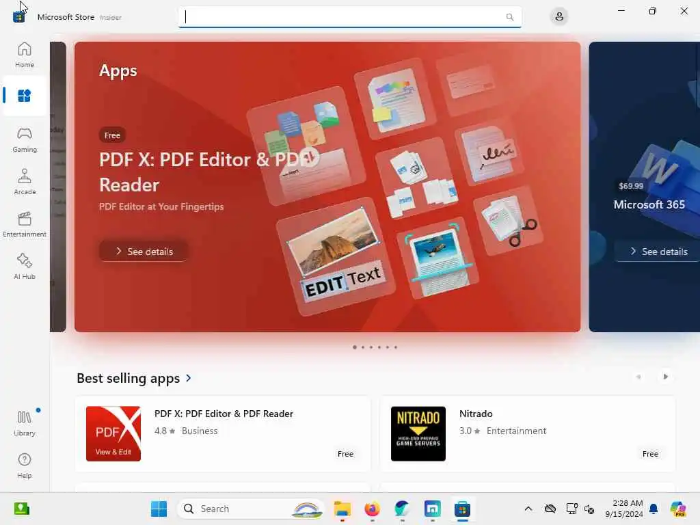Viewport: 700px width, 525px height.
Task: Open the Microsoft Store taskbar icon
Action: 462,509
